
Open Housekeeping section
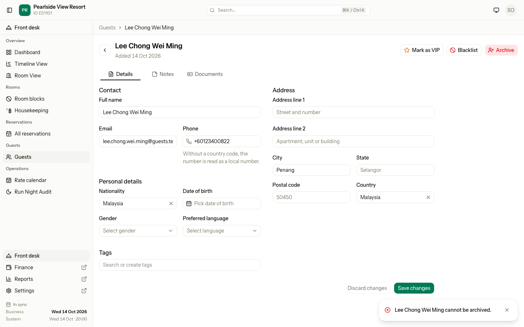pos(46,110)
